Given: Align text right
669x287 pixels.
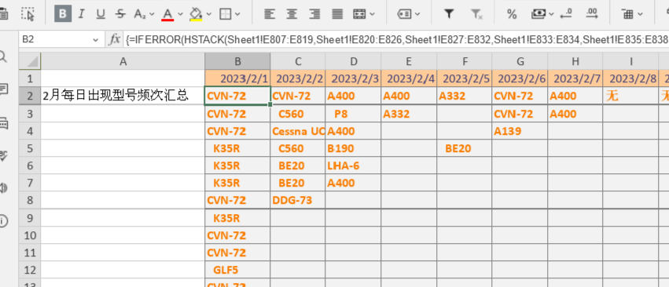Looking at the screenshot, I should (315, 14).
